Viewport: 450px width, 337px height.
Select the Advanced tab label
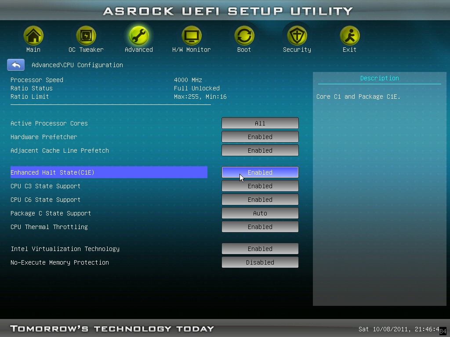[139, 50]
